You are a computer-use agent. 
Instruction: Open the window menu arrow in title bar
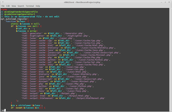point(3,2)
